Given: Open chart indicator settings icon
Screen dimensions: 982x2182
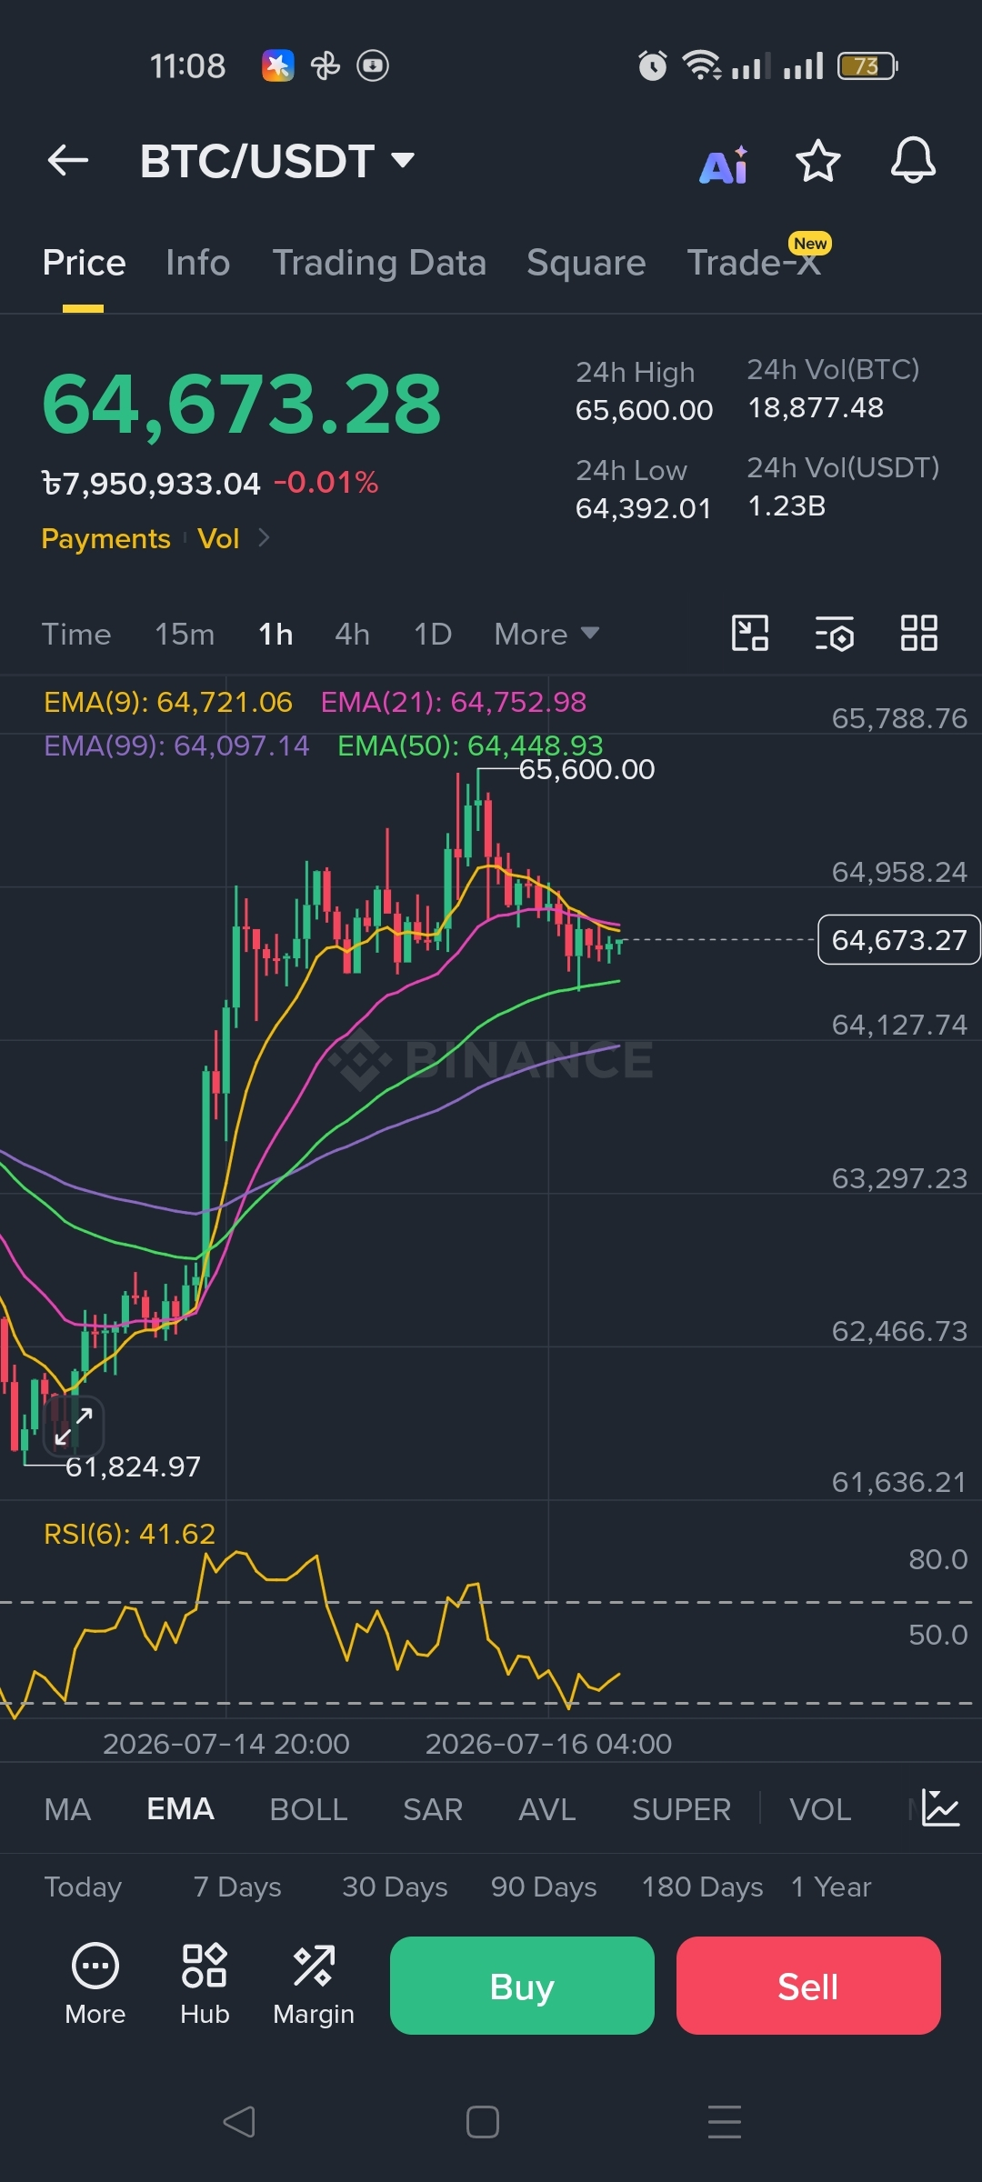Looking at the screenshot, I should point(834,634).
